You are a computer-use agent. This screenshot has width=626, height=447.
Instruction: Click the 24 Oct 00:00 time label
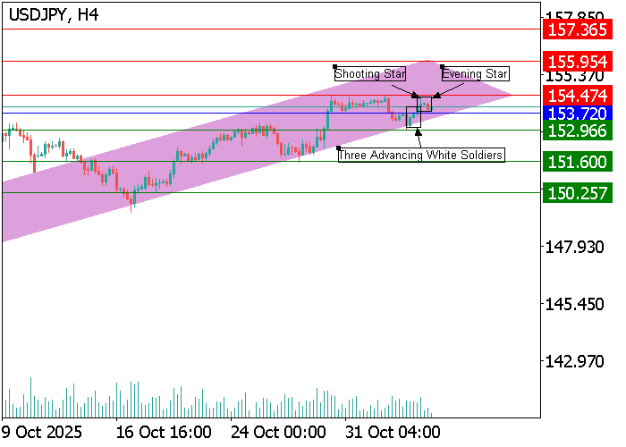click(277, 432)
